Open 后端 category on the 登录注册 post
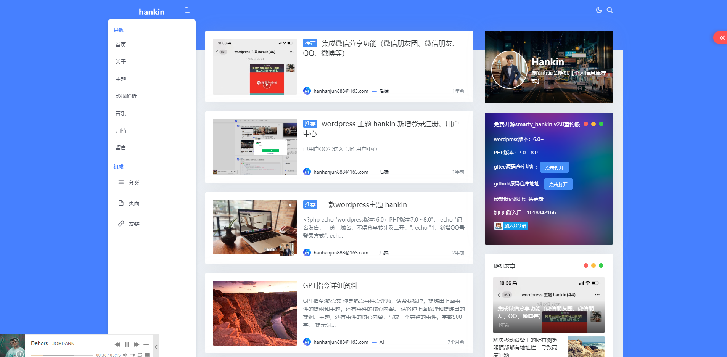 pos(384,172)
